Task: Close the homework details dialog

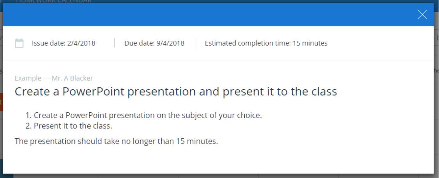Action: coord(422,14)
